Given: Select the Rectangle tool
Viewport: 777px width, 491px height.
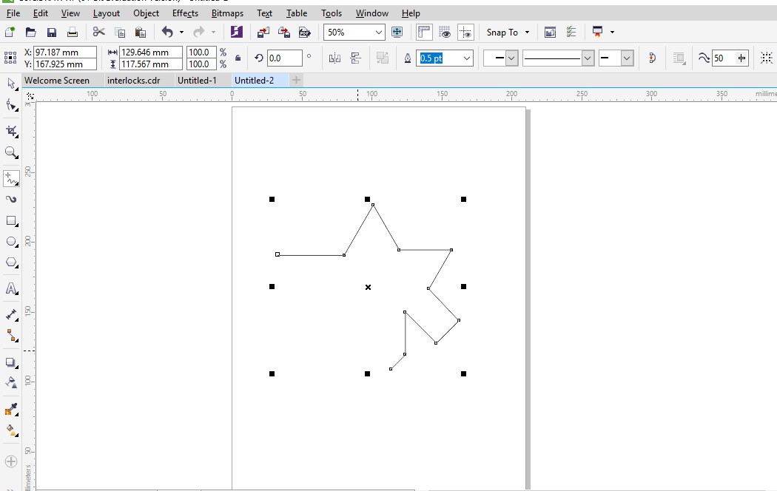Looking at the screenshot, I should [x=11, y=221].
